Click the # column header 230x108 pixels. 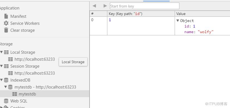[x=98, y=14]
